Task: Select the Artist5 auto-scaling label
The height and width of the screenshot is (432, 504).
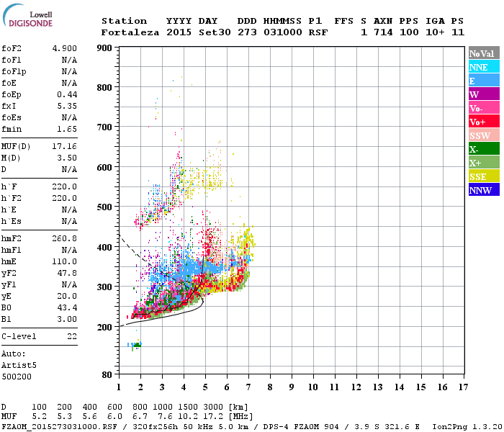Action: (17, 365)
